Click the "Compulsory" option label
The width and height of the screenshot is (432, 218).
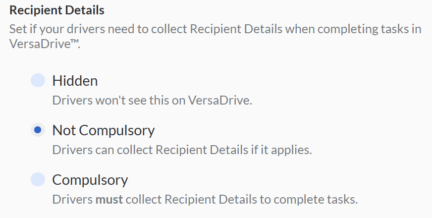(x=90, y=179)
